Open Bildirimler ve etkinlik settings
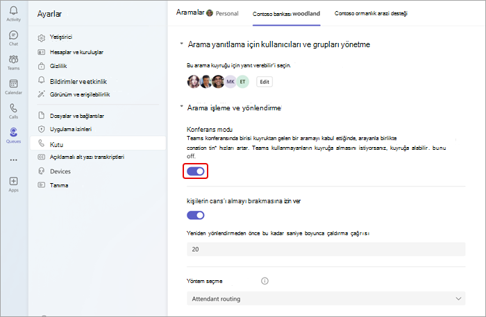The height and width of the screenshot is (317, 486). click(78, 81)
